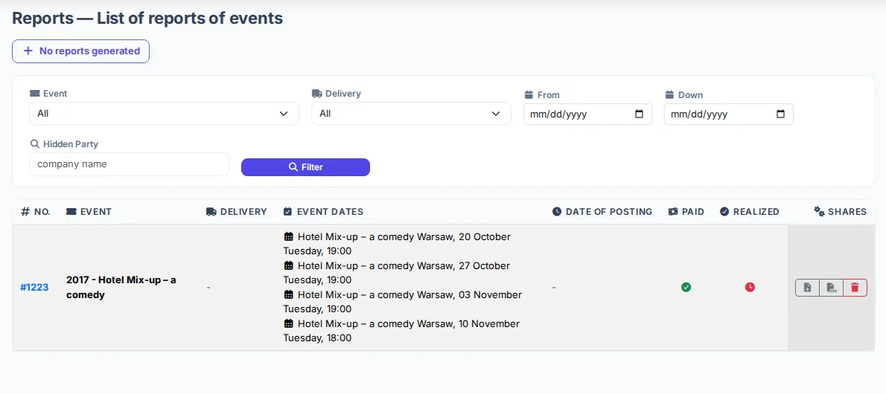Open the Event filter dropdown
Screen dimensions: 886x394
(164, 114)
